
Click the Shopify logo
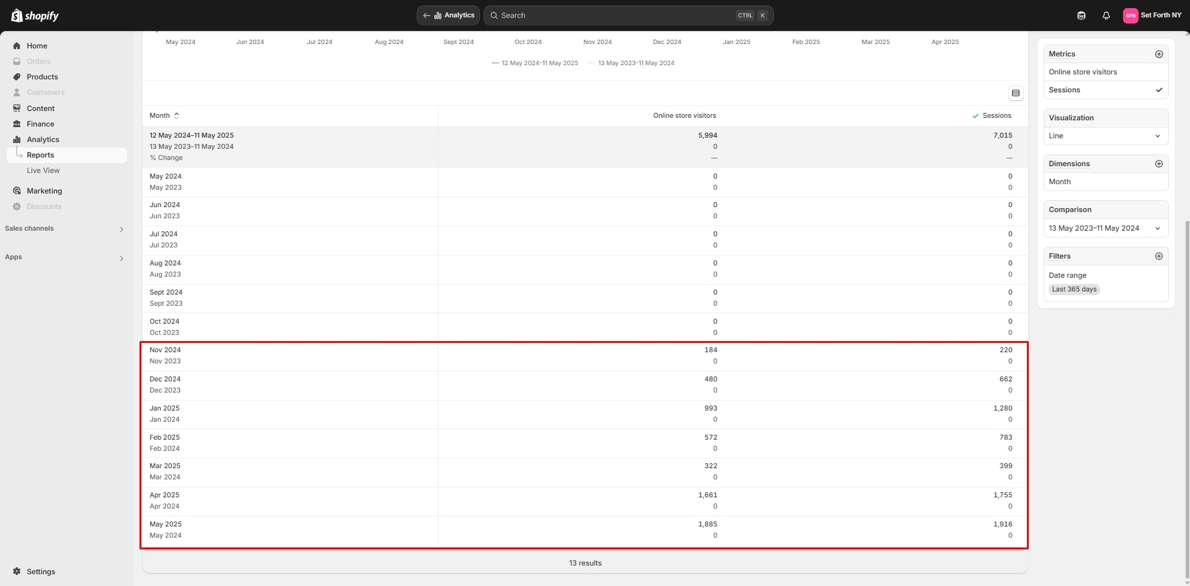(x=35, y=16)
